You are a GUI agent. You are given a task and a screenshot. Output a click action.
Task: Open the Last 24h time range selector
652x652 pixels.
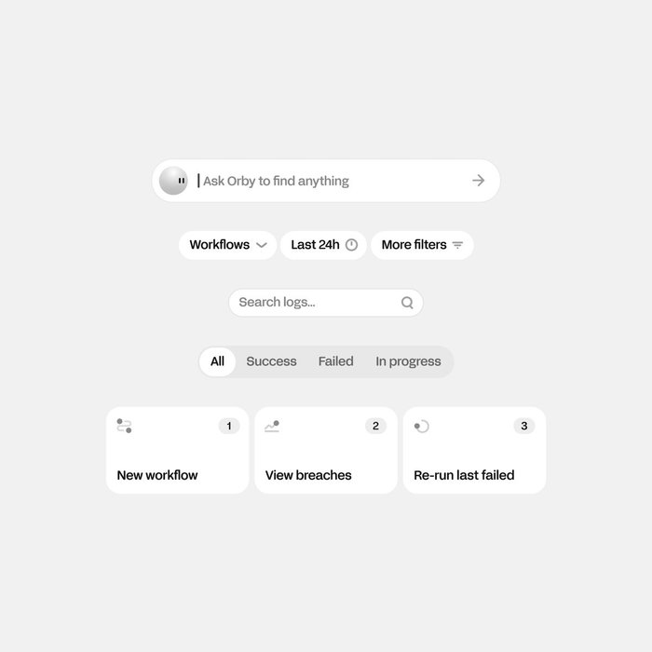[x=323, y=245]
